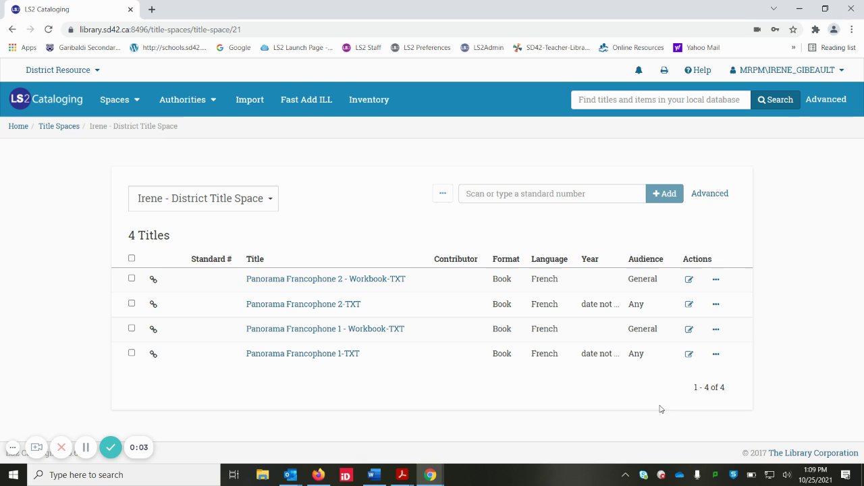Open the MRPM\IRENE_GIBEAULT user menu
Image resolution: width=864 pixels, height=486 pixels.
coord(786,70)
